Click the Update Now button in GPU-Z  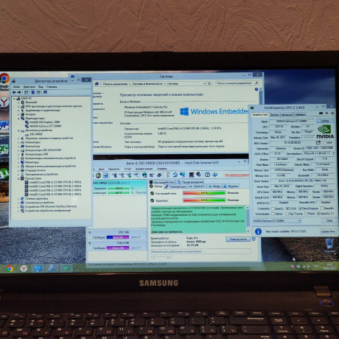coord(328,231)
